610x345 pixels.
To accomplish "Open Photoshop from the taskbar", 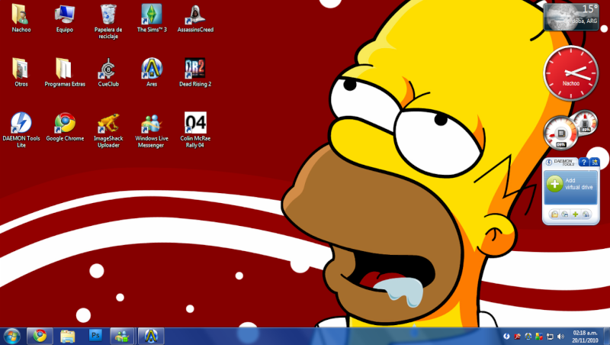I will pyautogui.click(x=95, y=336).
